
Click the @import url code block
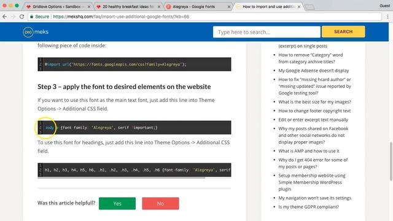[x=134, y=64]
